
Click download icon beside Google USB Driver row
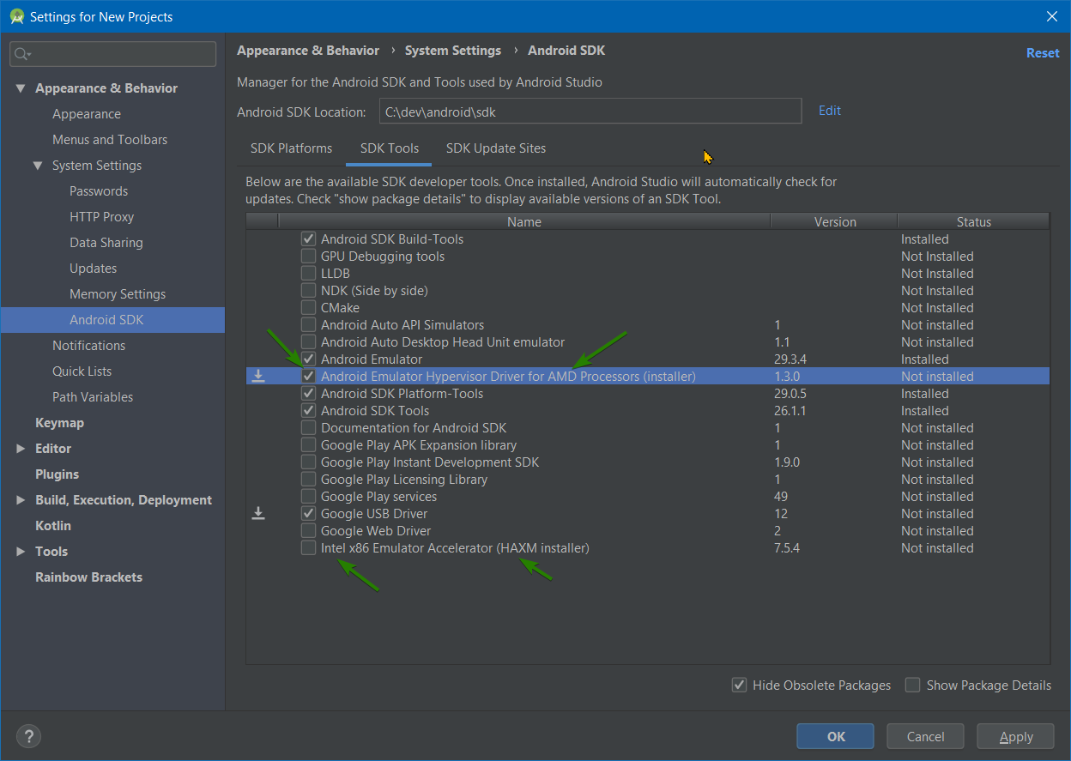257,513
